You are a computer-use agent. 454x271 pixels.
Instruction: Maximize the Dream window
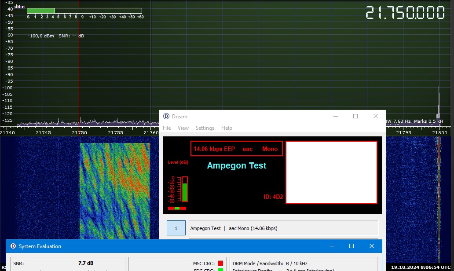355,117
